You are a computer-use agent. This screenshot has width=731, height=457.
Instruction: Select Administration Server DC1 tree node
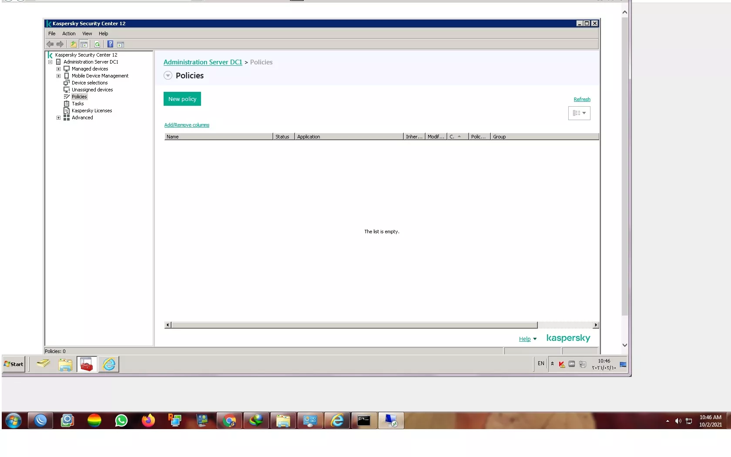(x=91, y=62)
